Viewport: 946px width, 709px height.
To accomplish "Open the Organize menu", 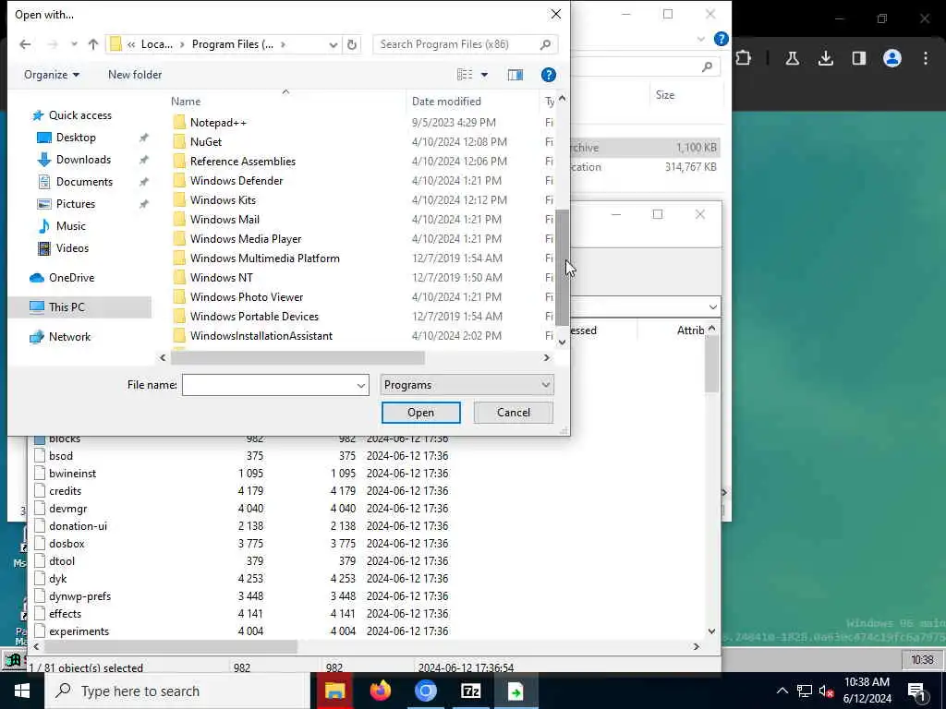I will tap(52, 75).
